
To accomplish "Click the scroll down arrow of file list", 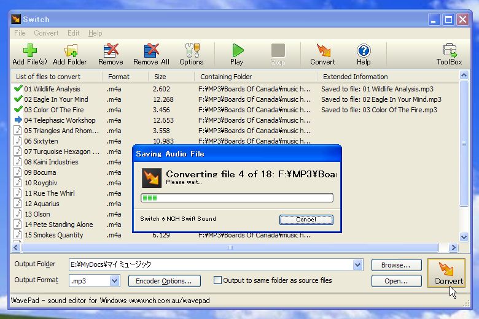I will tap(464, 237).
